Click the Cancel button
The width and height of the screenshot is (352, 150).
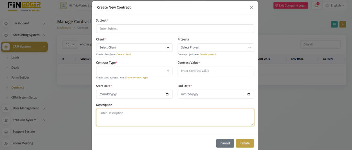click(x=225, y=143)
